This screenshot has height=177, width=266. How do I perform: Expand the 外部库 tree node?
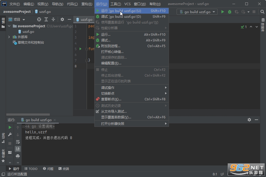click(x=9, y=37)
